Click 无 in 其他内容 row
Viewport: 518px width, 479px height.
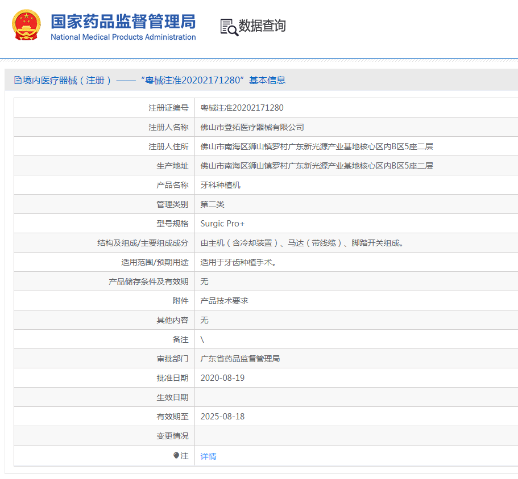[x=204, y=320]
